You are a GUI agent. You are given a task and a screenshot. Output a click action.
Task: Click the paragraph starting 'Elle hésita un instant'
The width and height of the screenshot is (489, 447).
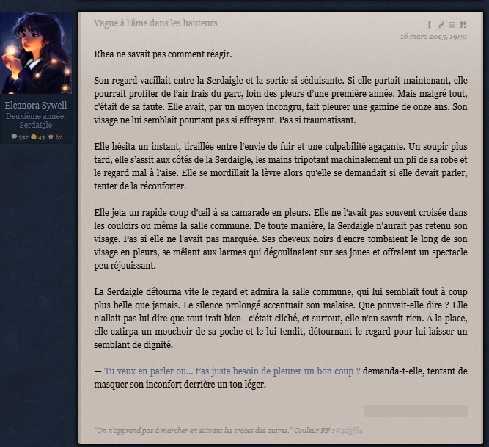coord(281,167)
